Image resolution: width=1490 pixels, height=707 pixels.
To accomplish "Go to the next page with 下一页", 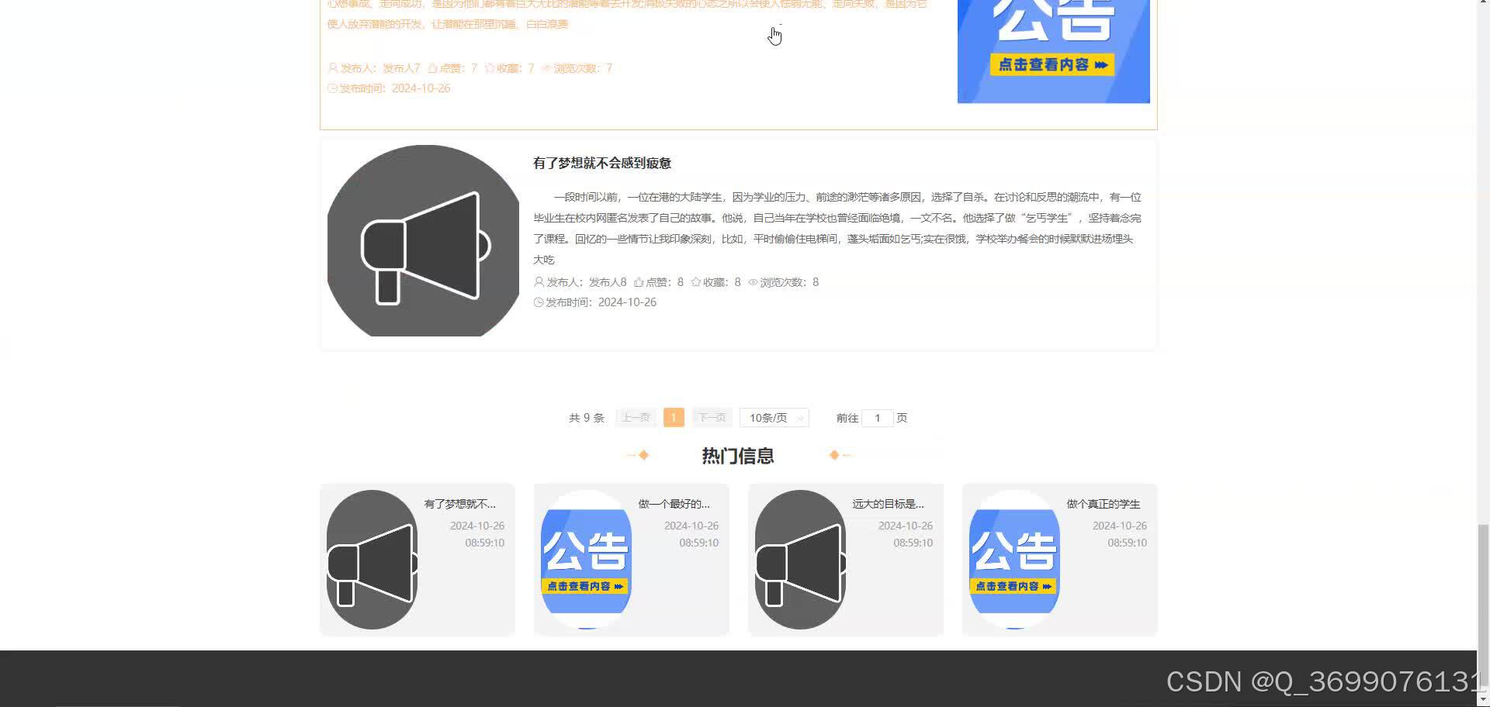I will [712, 418].
